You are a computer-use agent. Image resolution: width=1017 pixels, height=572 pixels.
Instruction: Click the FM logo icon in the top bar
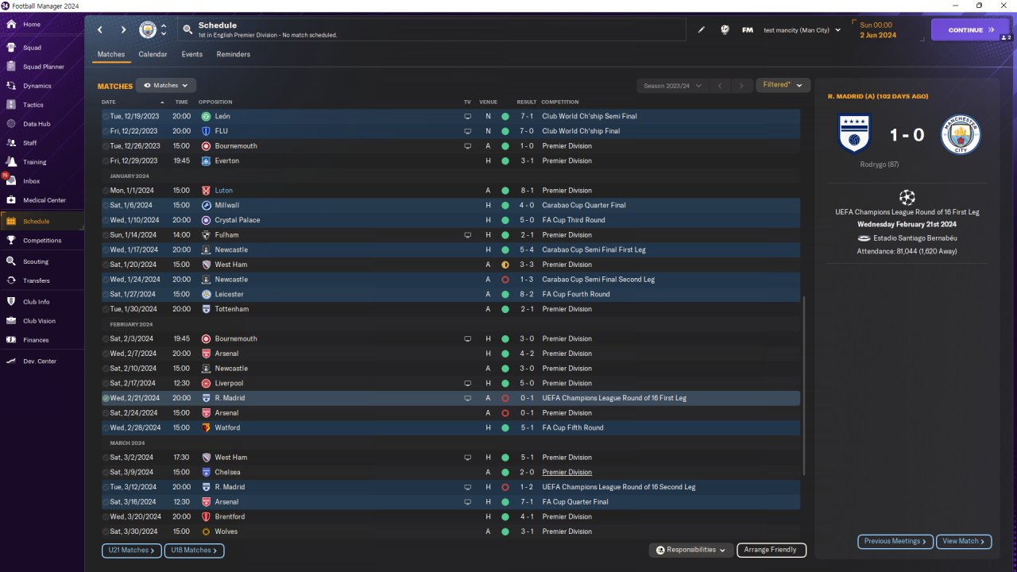[748, 30]
